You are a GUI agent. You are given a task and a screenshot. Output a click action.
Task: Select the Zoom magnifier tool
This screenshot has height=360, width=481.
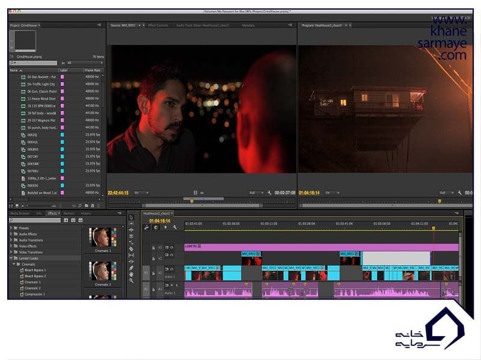[131, 281]
